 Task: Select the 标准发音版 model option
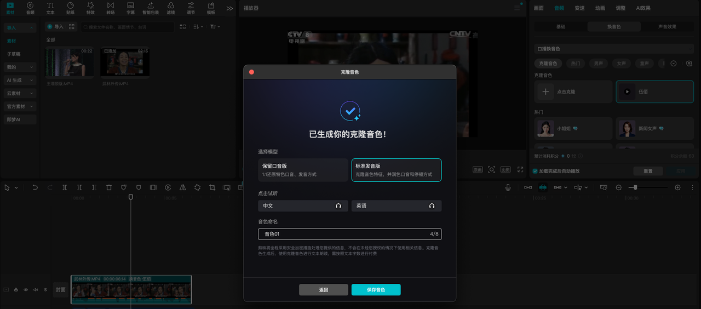tap(397, 170)
